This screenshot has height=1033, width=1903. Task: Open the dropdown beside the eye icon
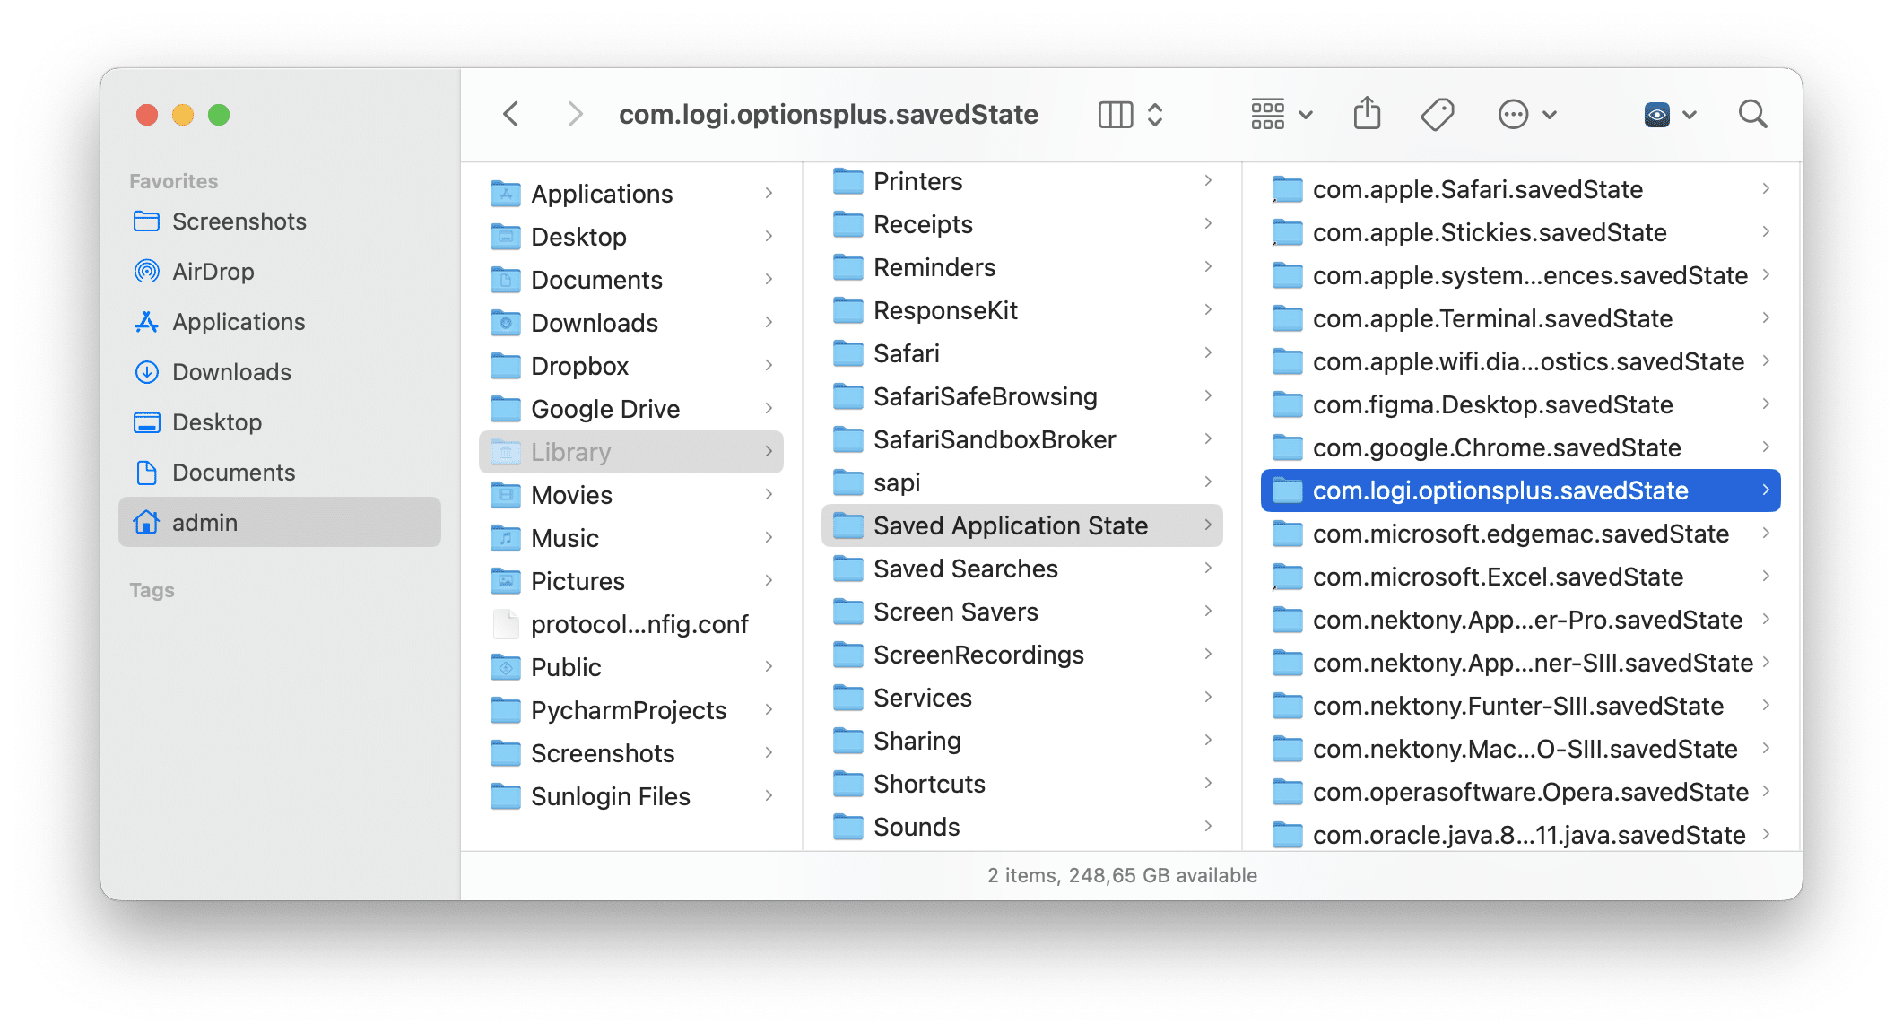click(1690, 115)
